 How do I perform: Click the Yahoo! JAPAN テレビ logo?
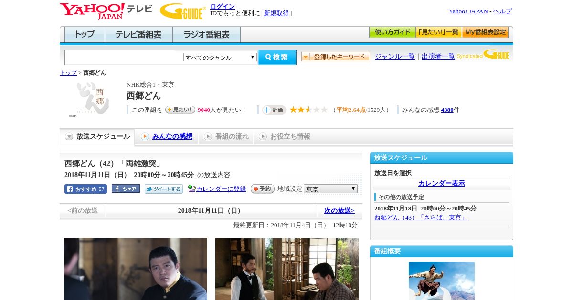click(106, 11)
